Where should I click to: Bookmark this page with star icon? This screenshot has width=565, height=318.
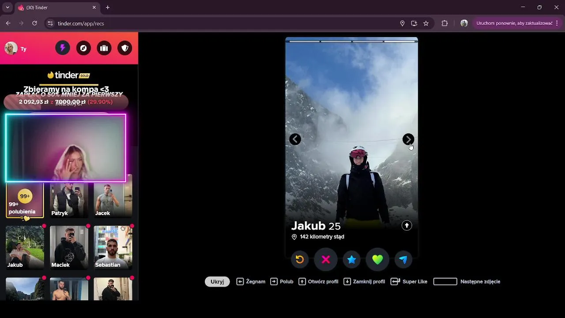point(426,23)
